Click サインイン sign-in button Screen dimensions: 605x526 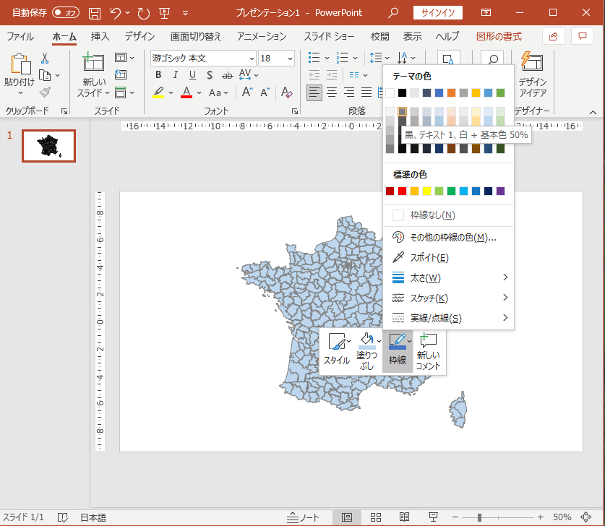click(437, 13)
